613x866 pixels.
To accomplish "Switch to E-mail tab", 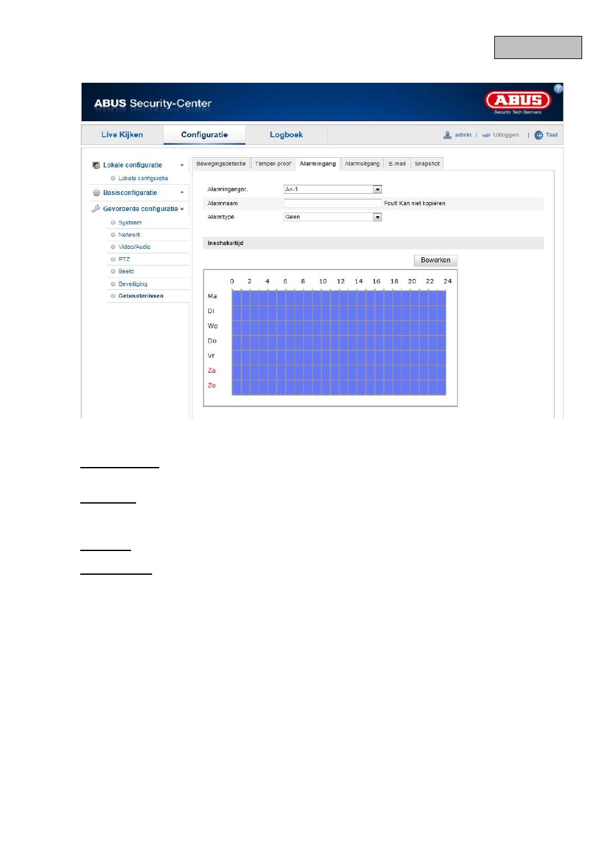I will tap(397, 164).
